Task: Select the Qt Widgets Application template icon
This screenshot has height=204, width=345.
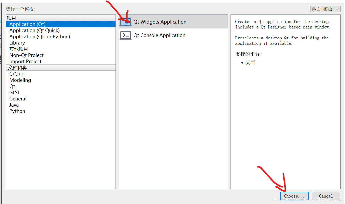Action: [126, 22]
